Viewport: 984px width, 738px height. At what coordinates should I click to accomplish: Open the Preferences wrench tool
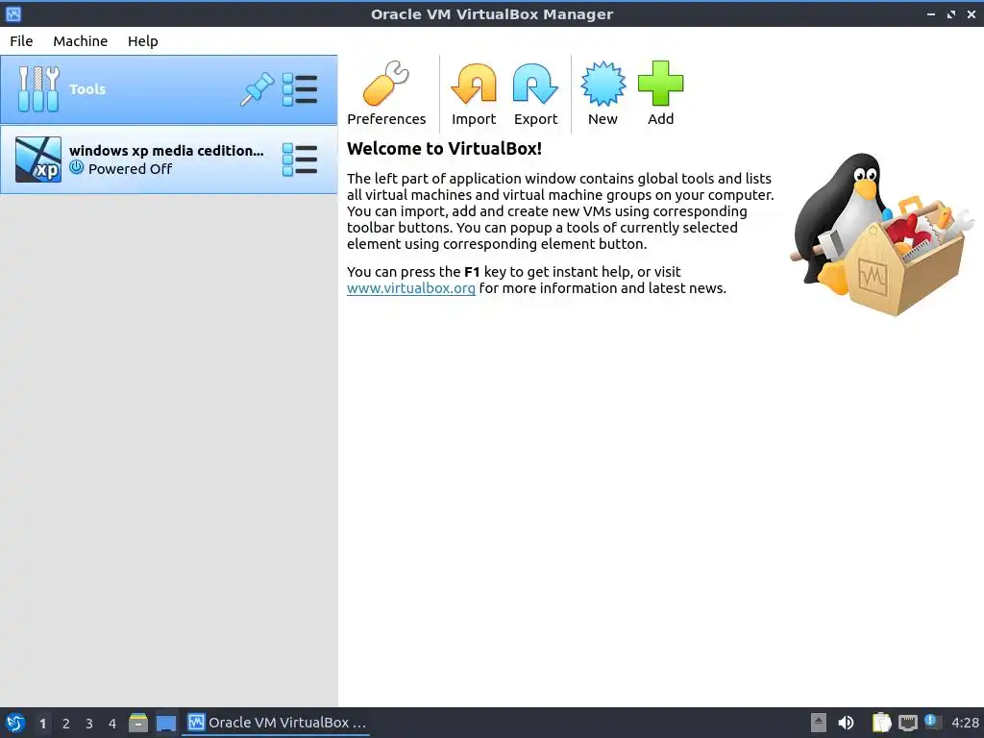pyautogui.click(x=386, y=93)
